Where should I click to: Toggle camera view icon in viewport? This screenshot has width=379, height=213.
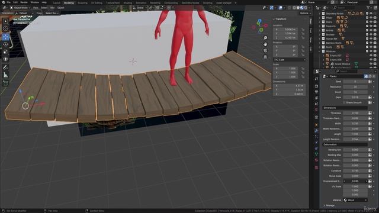(x=265, y=50)
